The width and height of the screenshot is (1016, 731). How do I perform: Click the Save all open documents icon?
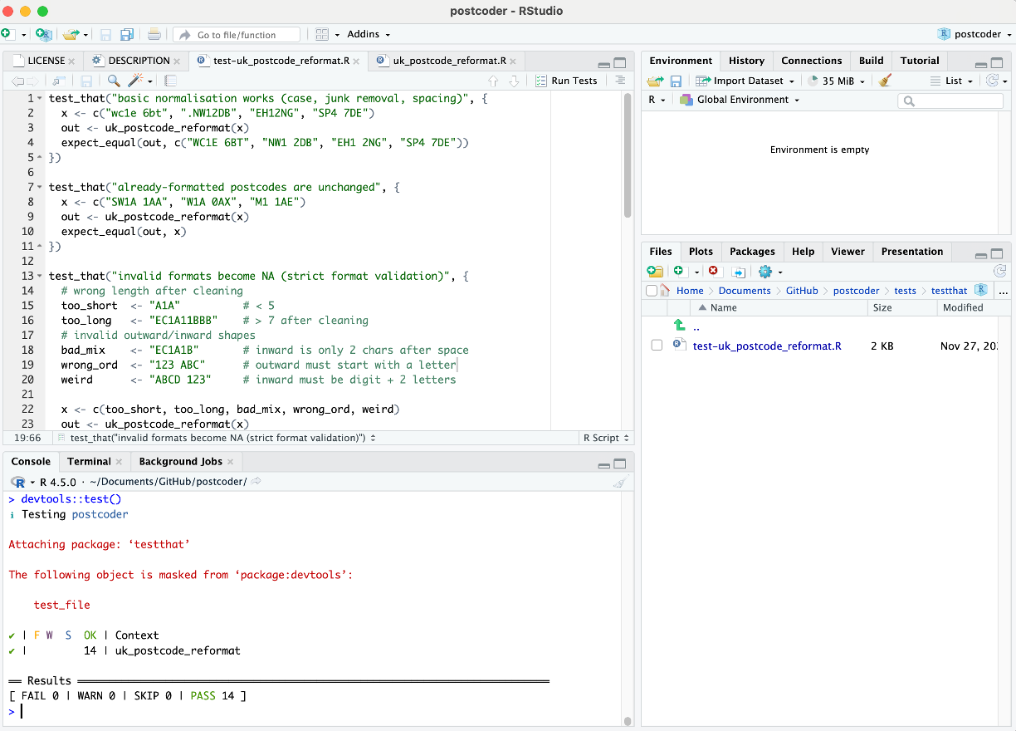127,34
